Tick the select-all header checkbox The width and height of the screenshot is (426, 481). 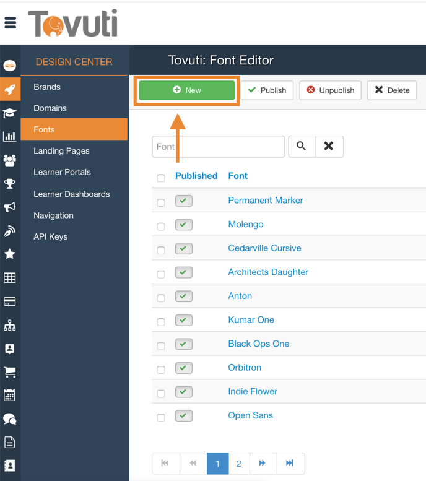161,178
